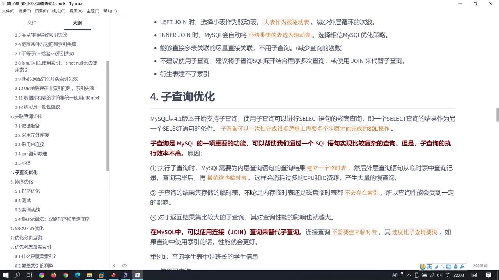Click the document vertical scrollbar thumb

point(497,115)
